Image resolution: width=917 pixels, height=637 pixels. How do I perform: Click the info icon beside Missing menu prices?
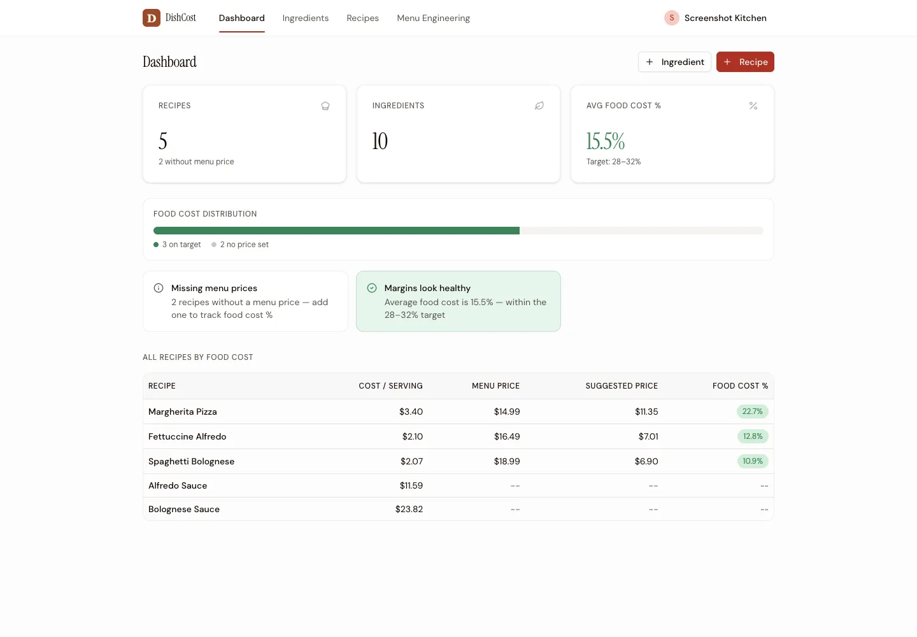pos(159,288)
